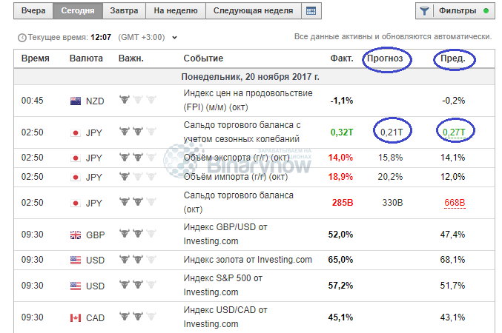Click actual value 0,32T
502x333 pixels.
point(342,132)
